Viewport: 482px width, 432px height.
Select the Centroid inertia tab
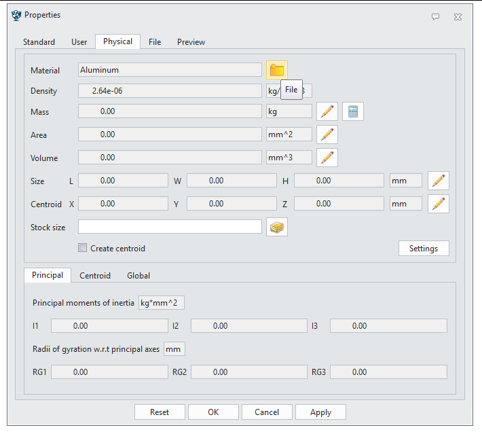95,276
